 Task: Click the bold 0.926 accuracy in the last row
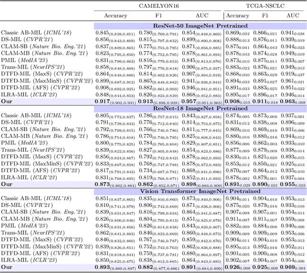(x=234, y=267)
